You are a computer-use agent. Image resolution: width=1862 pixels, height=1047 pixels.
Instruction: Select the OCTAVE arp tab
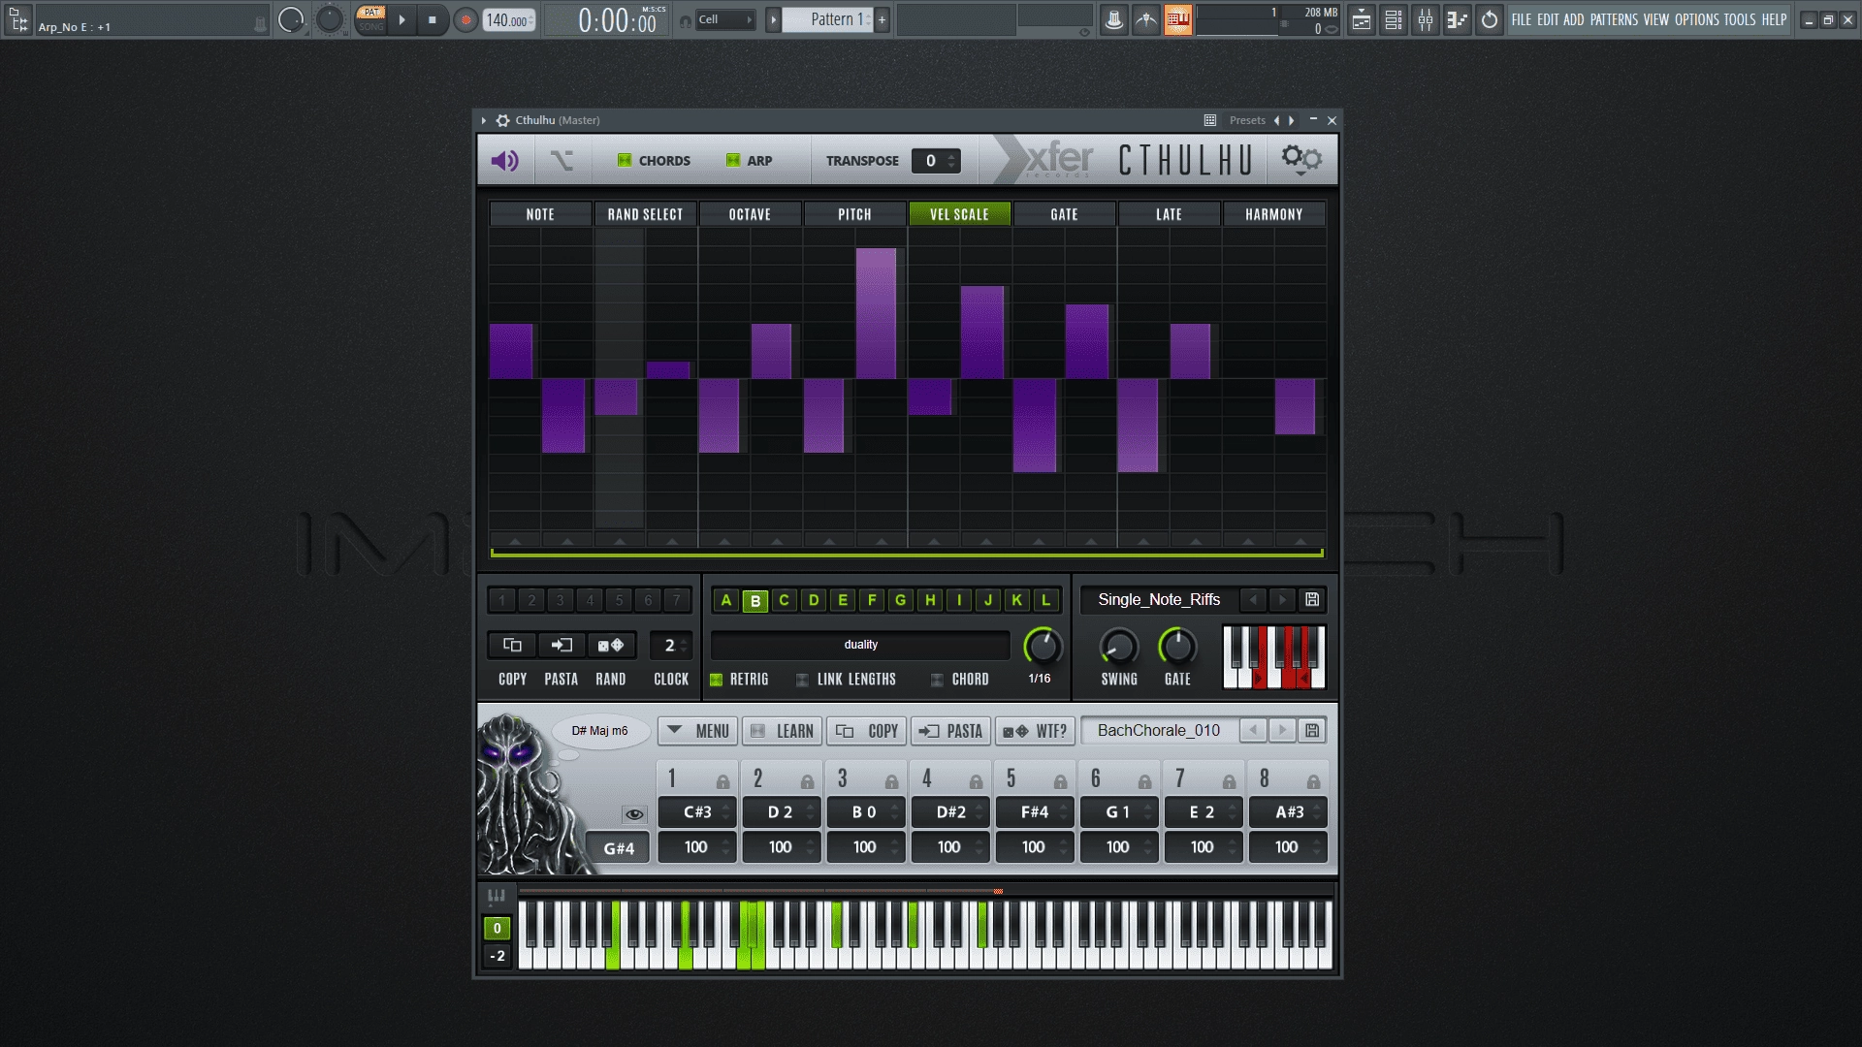tap(750, 214)
